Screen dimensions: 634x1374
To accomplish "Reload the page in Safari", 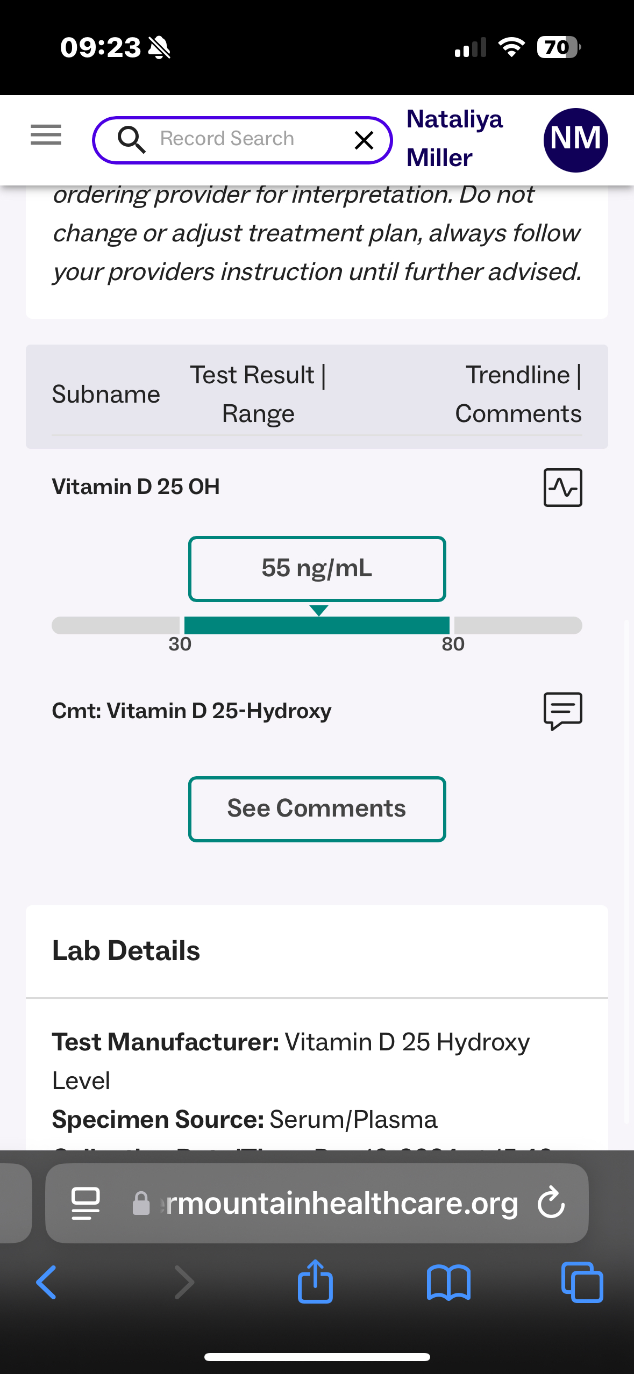I will (x=551, y=1203).
